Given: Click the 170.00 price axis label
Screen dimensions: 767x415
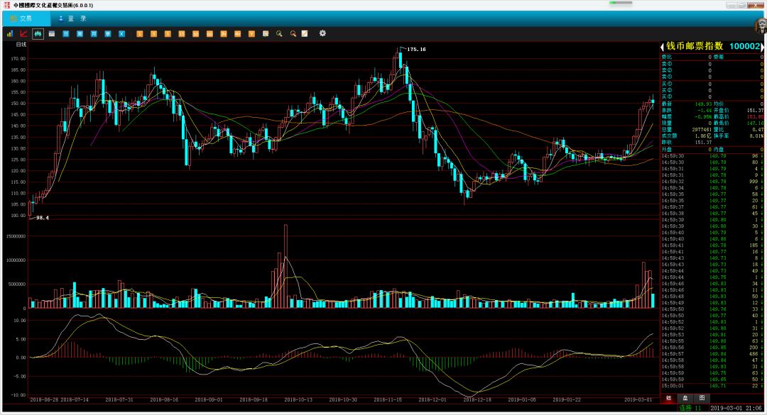Looking at the screenshot, I should 19,59.
